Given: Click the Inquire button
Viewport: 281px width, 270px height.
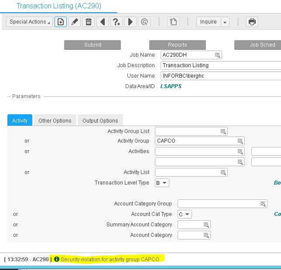Looking at the screenshot, I should coord(209,22).
